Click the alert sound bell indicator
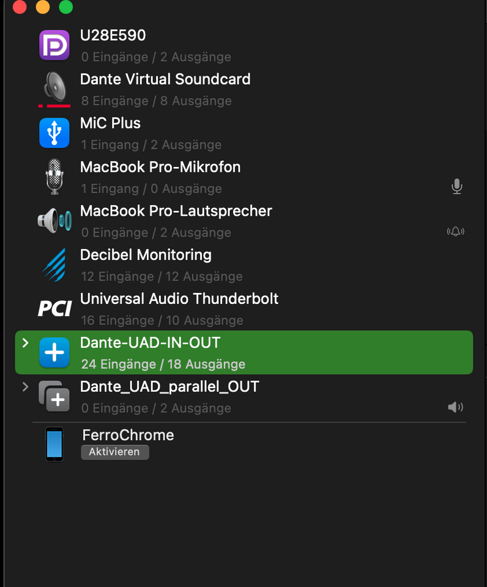 [456, 231]
